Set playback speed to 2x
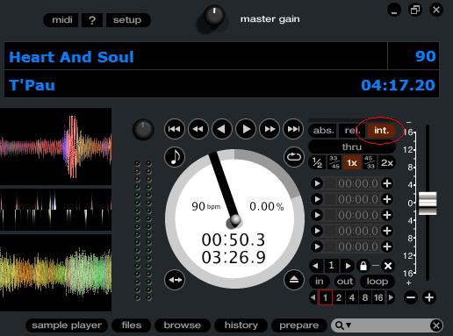Viewport: 453px width, 336px height. 387,162
